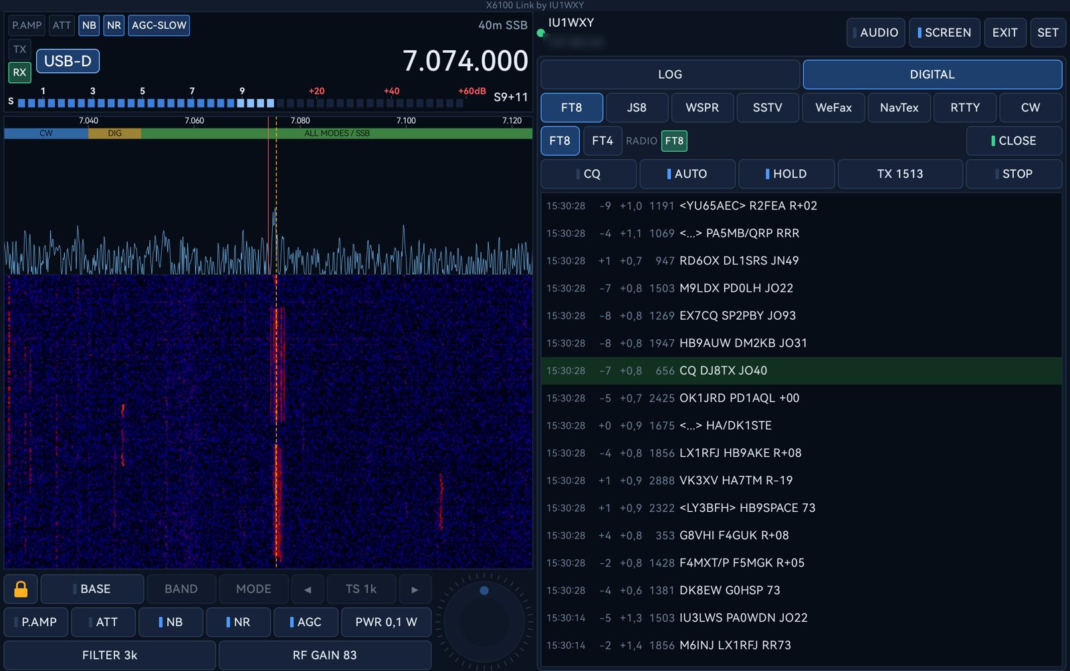
Task: Toggle ATT indicator in top status bar
Action: [x=62, y=25]
